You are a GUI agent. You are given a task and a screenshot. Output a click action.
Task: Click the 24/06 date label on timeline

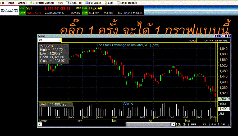coord(142,118)
